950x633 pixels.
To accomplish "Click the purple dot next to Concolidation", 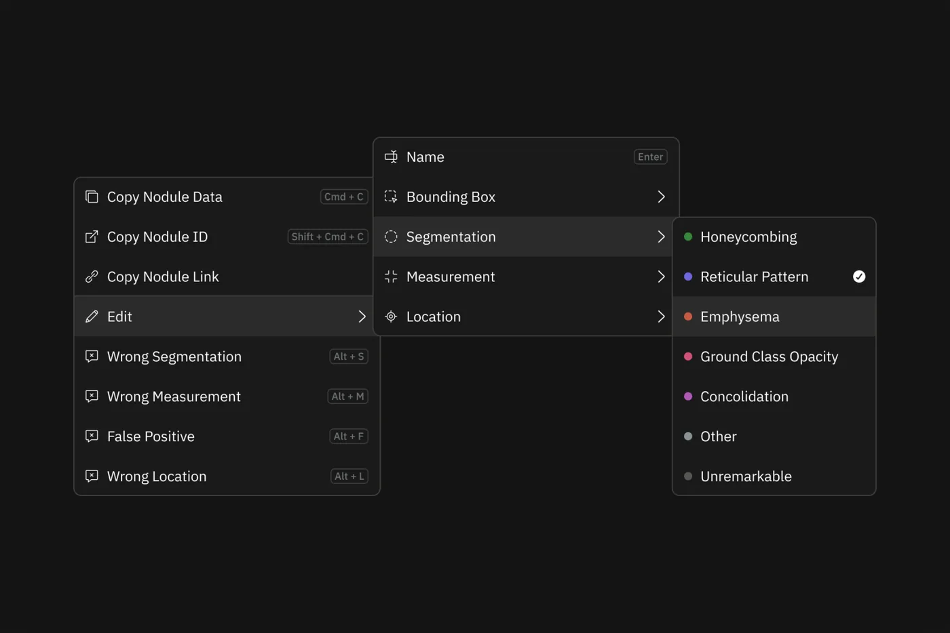I will [688, 396].
